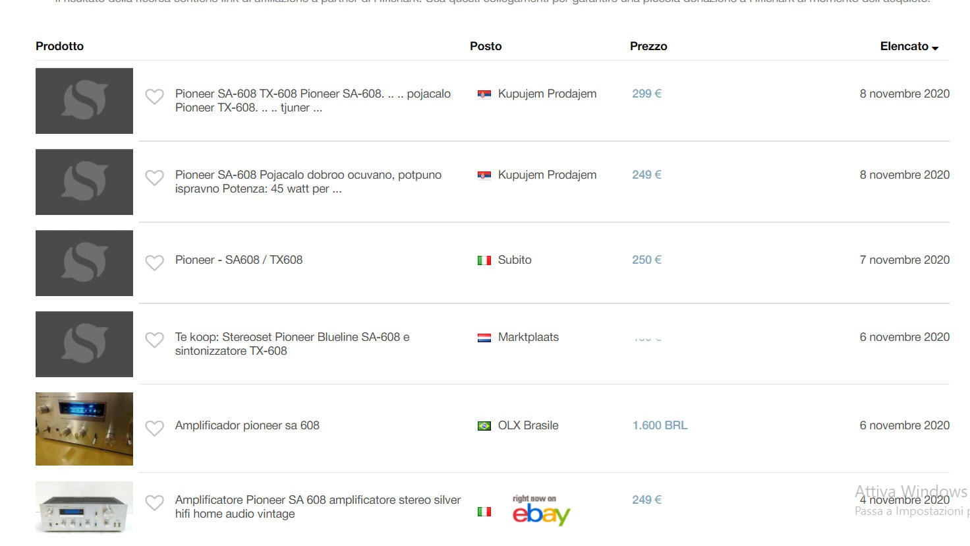Screen dimensions: 970x546
Task: Open the Pioneer - SA608 / TX608 listing title
Action: pyautogui.click(x=239, y=260)
